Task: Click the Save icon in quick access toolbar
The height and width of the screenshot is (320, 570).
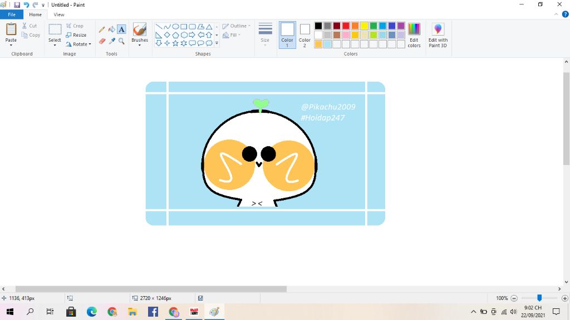Action: 17,4
